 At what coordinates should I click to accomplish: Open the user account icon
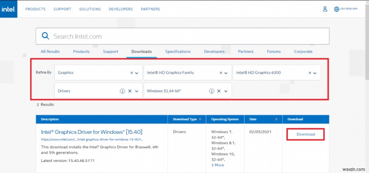(x=325, y=9)
